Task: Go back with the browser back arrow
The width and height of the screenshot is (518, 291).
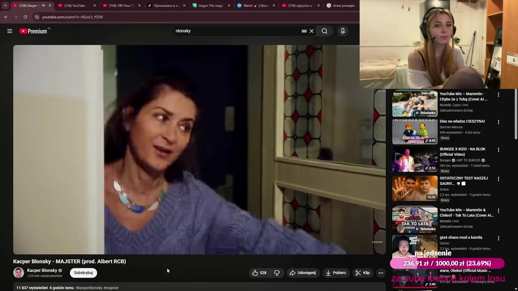Action: (6, 17)
